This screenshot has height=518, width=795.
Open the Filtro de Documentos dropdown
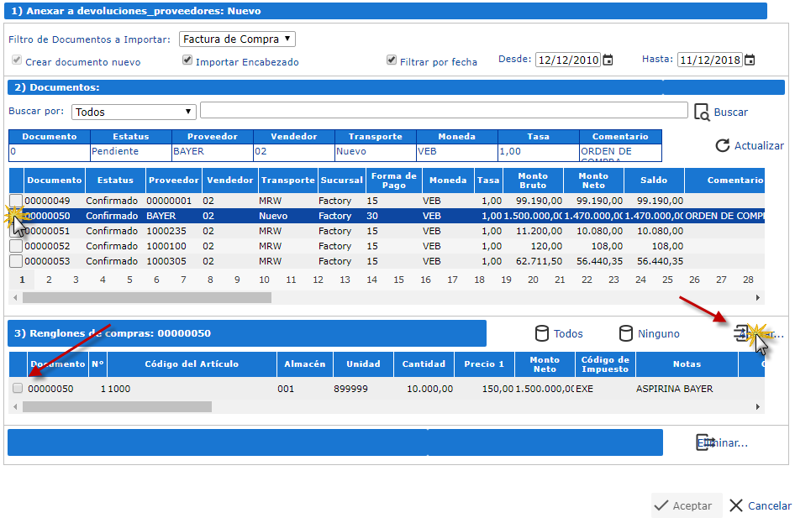click(x=237, y=39)
